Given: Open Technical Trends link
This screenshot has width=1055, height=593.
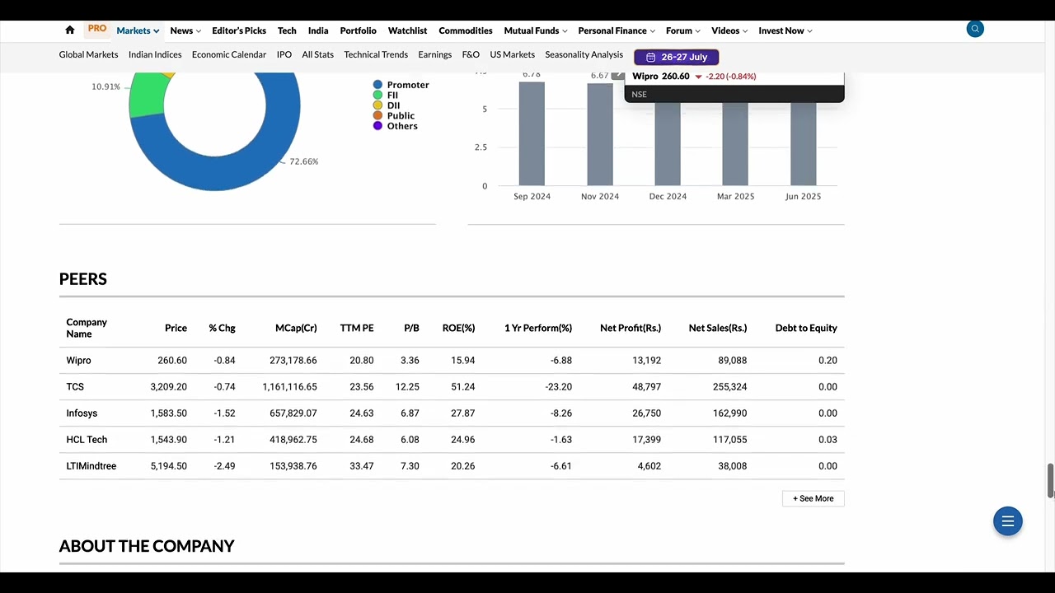Looking at the screenshot, I should point(376,54).
